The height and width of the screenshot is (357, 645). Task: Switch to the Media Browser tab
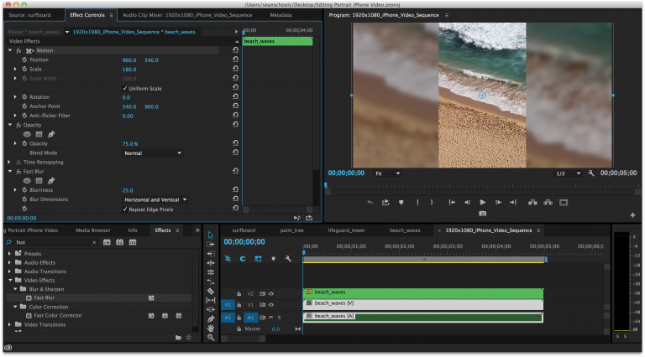93,230
